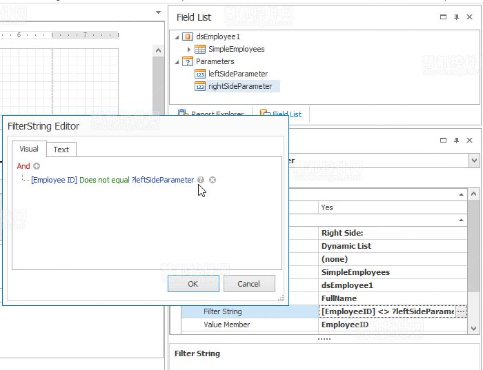Change the Does not equal operator

click(x=104, y=180)
